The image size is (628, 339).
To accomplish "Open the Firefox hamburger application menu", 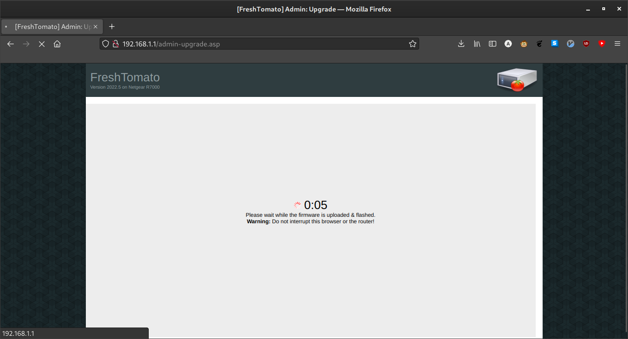I will coord(617,44).
